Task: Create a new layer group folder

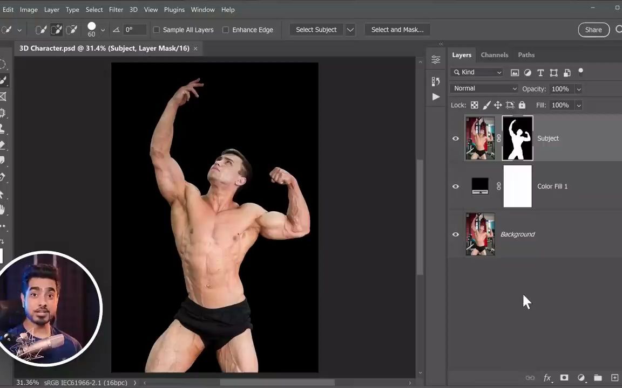Action: point(598,377)
